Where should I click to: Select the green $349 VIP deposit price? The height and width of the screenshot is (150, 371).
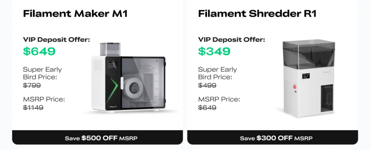pyautogui.click(x=214, y=51)
